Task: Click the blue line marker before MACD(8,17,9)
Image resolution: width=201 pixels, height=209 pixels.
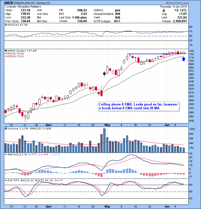Action: click(x=6, y=154)
